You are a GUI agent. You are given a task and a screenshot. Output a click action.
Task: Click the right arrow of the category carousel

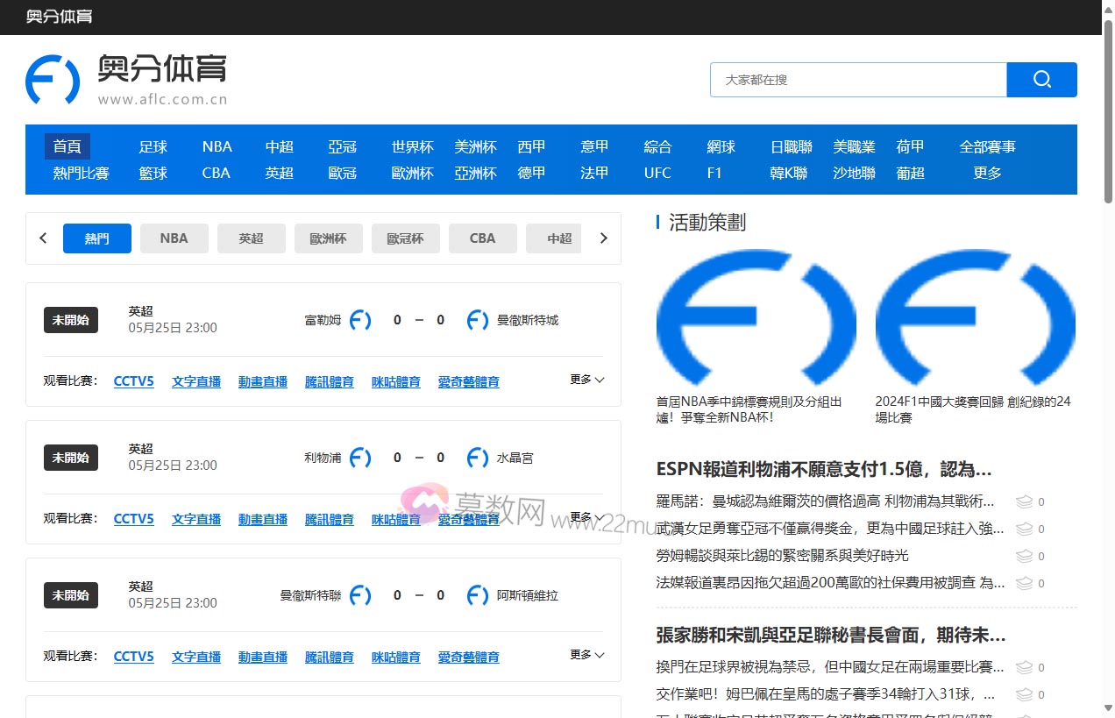[603, 238]
